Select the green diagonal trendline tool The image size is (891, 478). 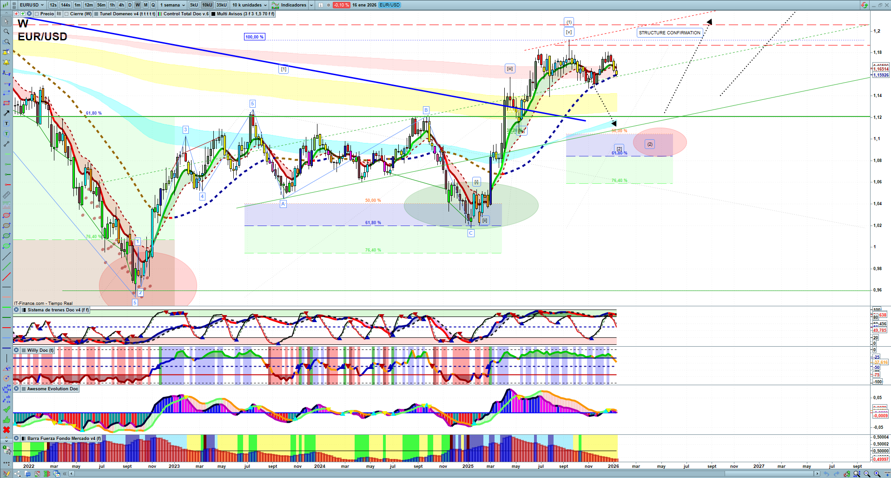7,266
